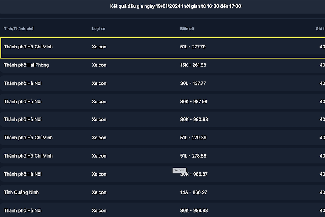Click the "Biển số" column header
The image size is (325, 217).
(x=187, y=28)
